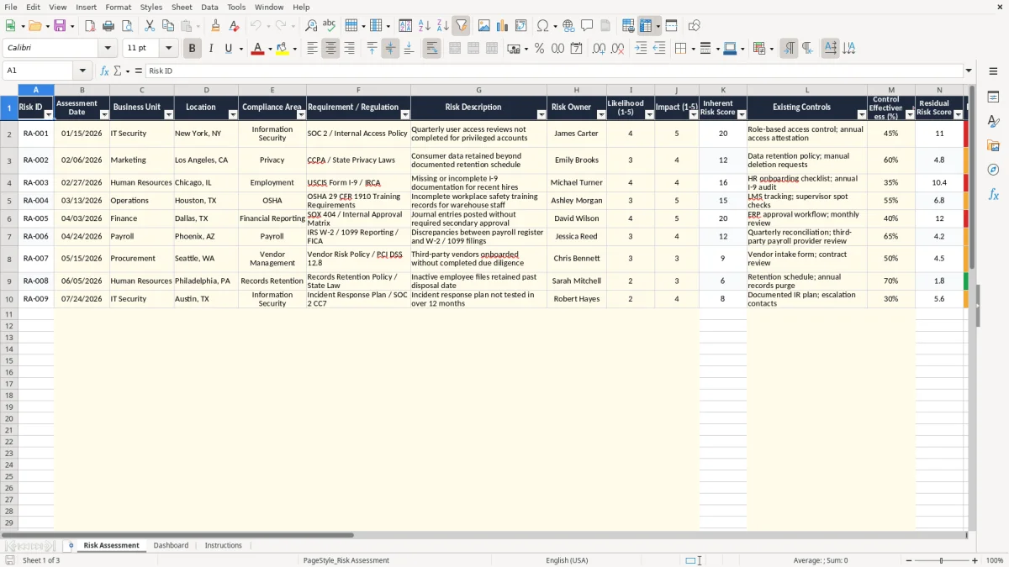Click the Increase Indent icon
This screenshot has height=567, width=1009.
coord(641,49)
